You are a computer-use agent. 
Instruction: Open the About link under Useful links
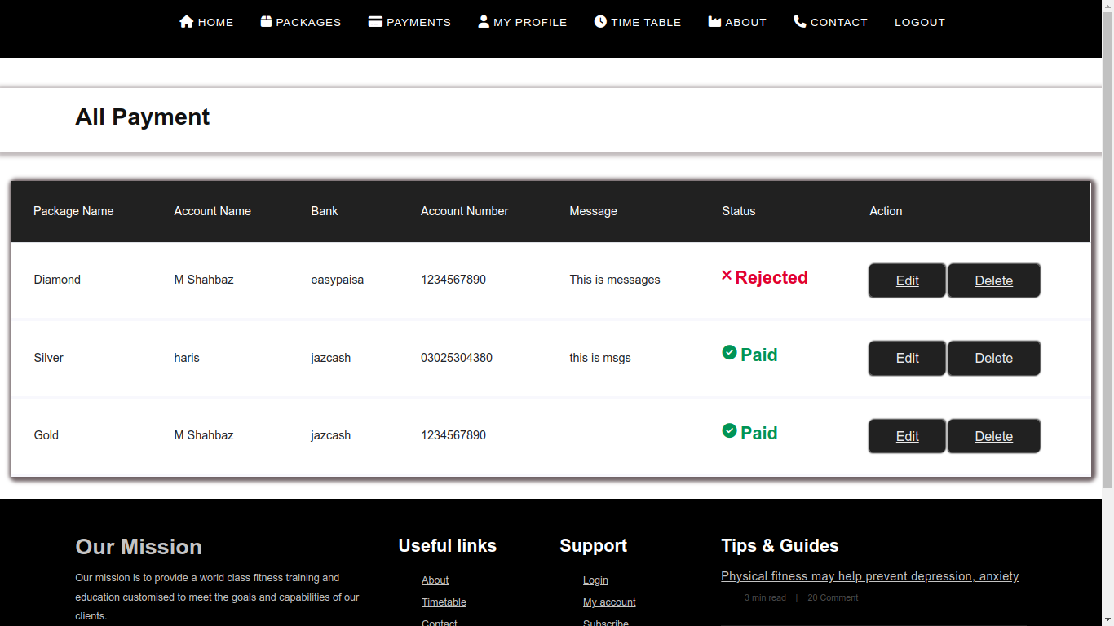[x=435, y=580]
